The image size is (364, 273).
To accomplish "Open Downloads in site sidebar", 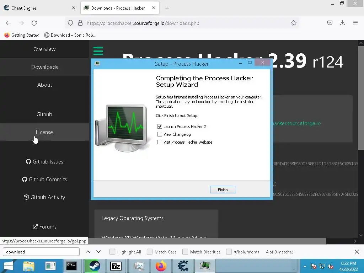I will [x=44, y=67].
